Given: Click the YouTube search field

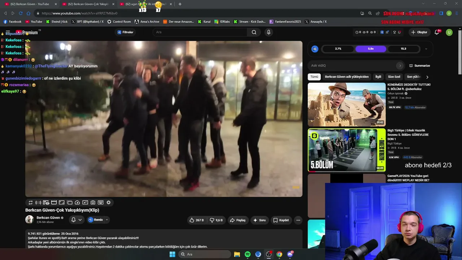Looking at the screenshot, I should (x=200, y=32).
